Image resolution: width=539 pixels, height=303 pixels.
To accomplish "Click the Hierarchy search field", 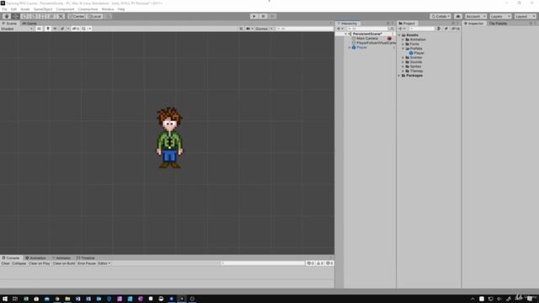I will tap(367, 29).
